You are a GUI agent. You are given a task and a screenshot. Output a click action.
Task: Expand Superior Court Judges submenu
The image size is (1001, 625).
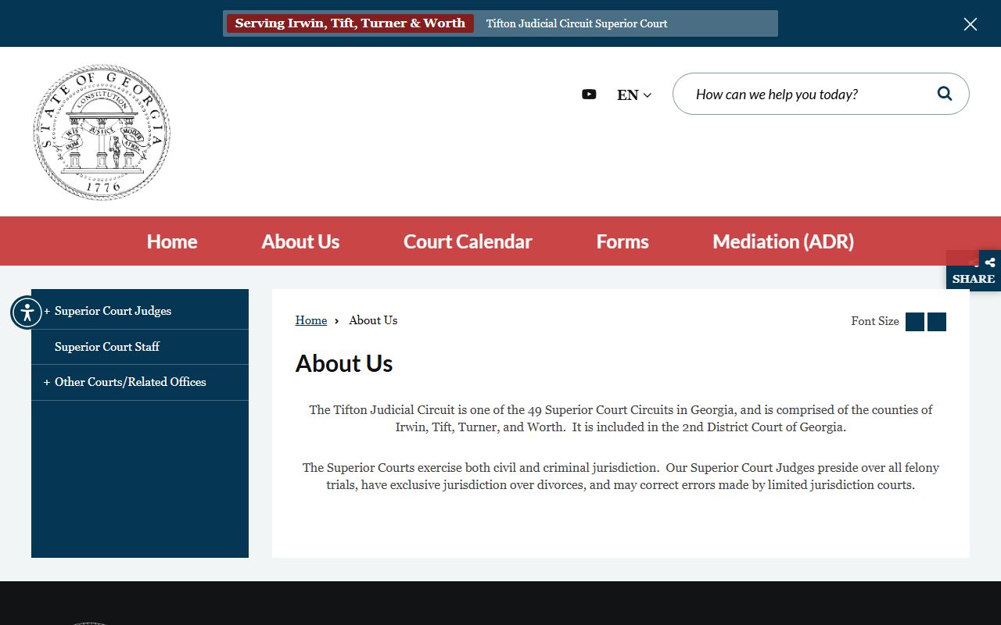[47, 311]
